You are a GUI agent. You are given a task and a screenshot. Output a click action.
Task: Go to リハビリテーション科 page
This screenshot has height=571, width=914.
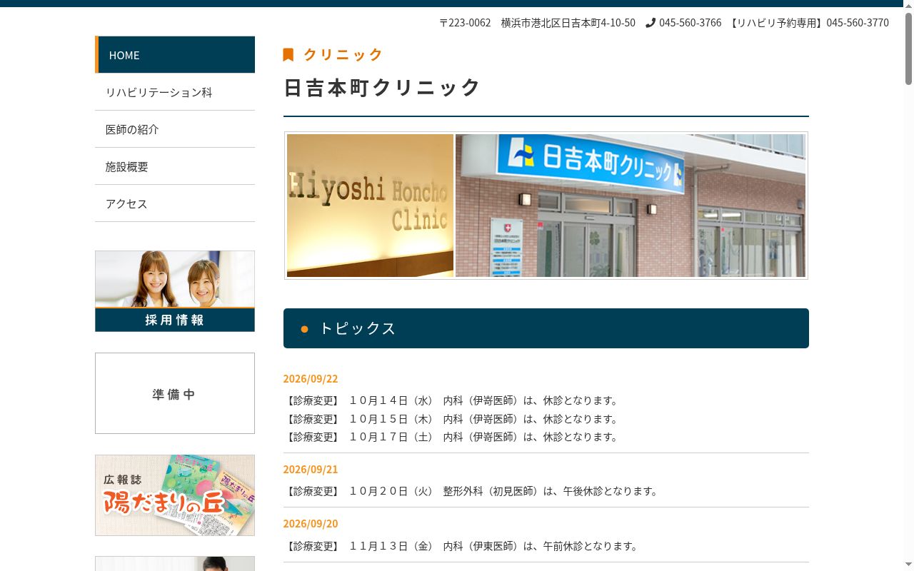tap(175, 92)
